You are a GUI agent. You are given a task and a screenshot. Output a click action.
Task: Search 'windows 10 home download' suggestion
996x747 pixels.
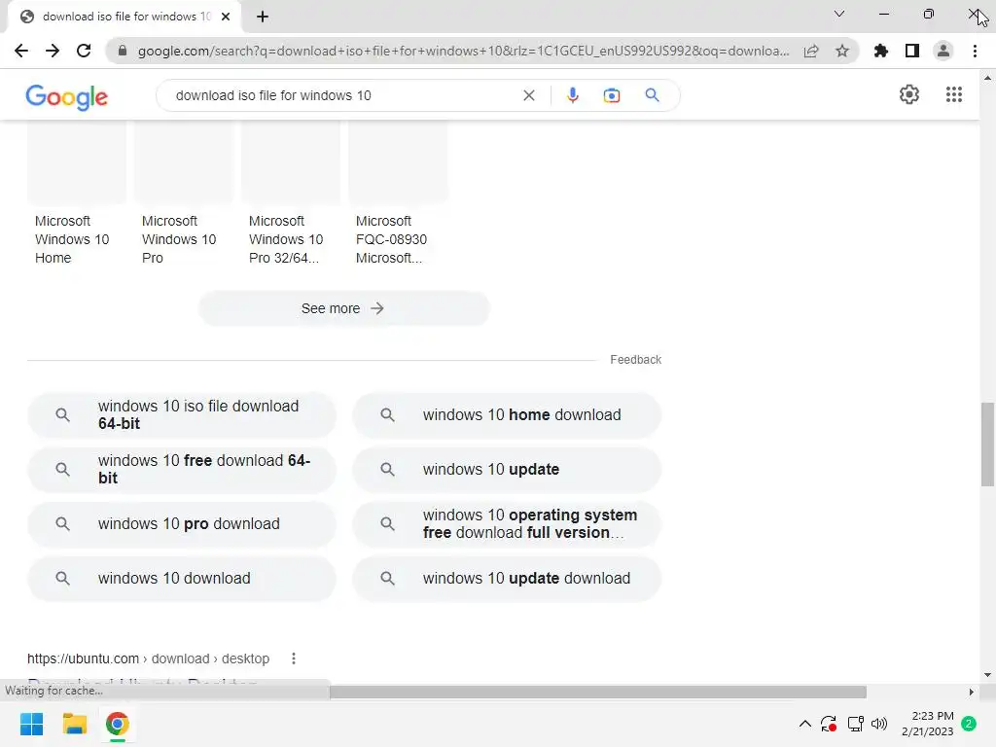pos(507,414)
